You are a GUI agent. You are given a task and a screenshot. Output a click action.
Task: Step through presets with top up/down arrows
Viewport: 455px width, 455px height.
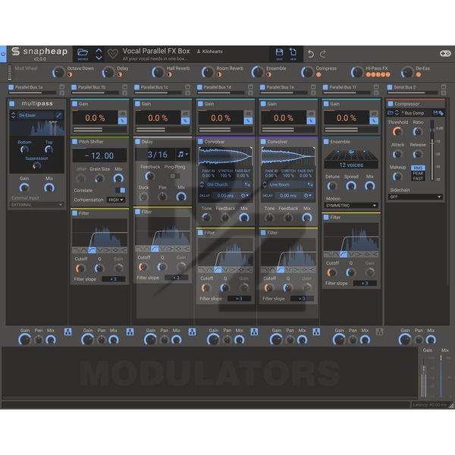pyautogui.click(x=99, y=54)
